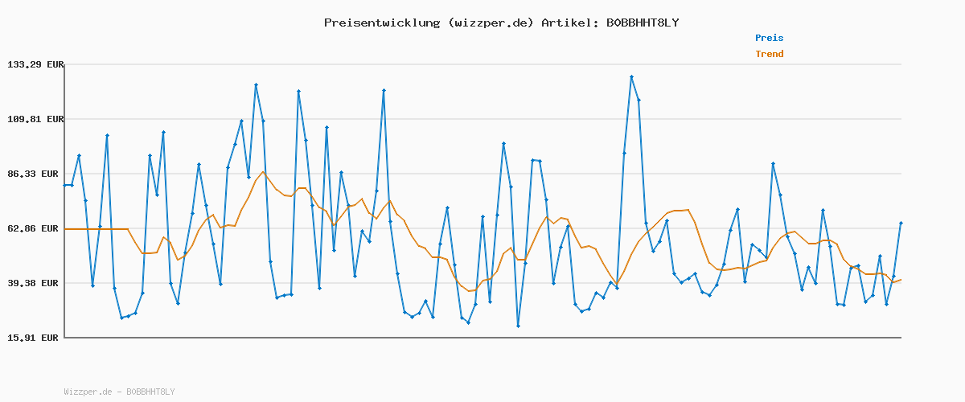Image resolution: width=965 pixels, height=402 pixels.
Task: Click the highest blue price peak point
Action: (x=631, y=76)
